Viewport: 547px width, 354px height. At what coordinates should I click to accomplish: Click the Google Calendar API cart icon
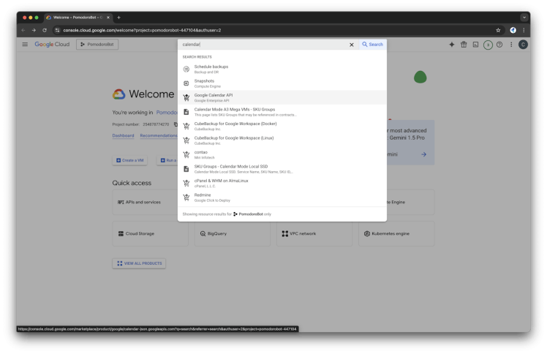(186, 98)
